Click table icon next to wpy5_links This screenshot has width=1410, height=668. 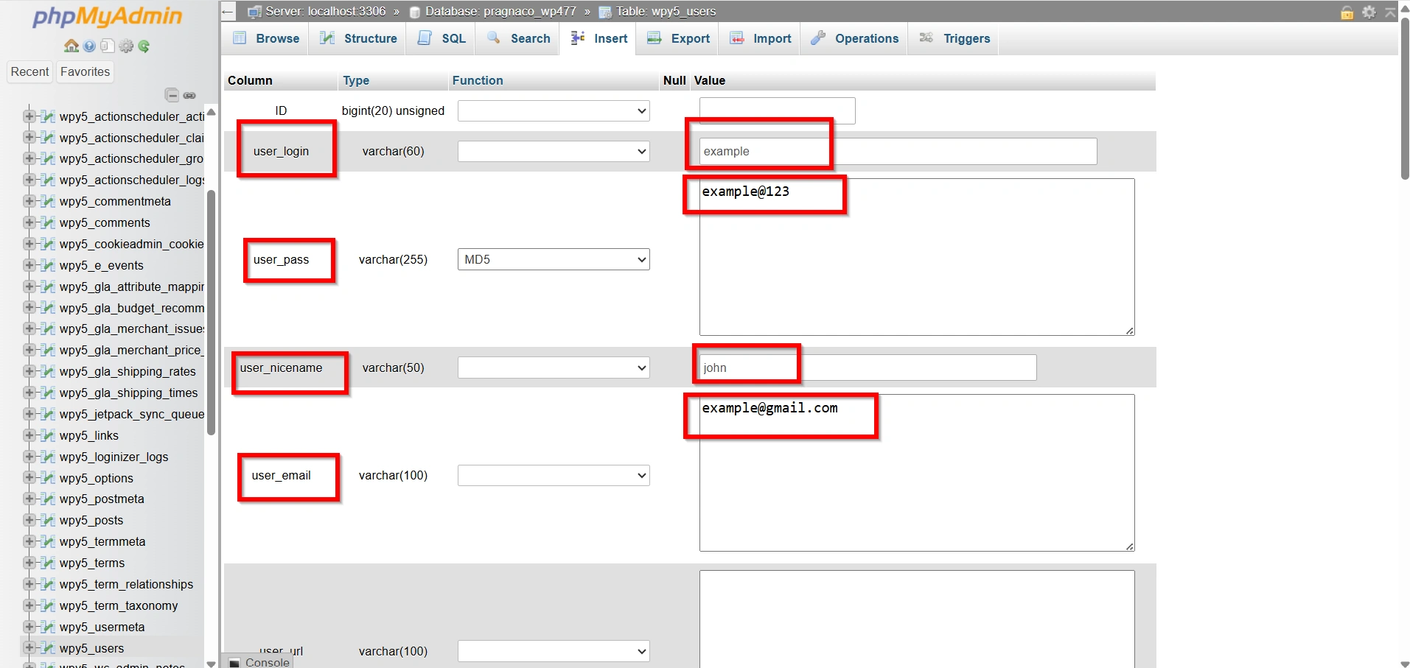tap(48, 435)
